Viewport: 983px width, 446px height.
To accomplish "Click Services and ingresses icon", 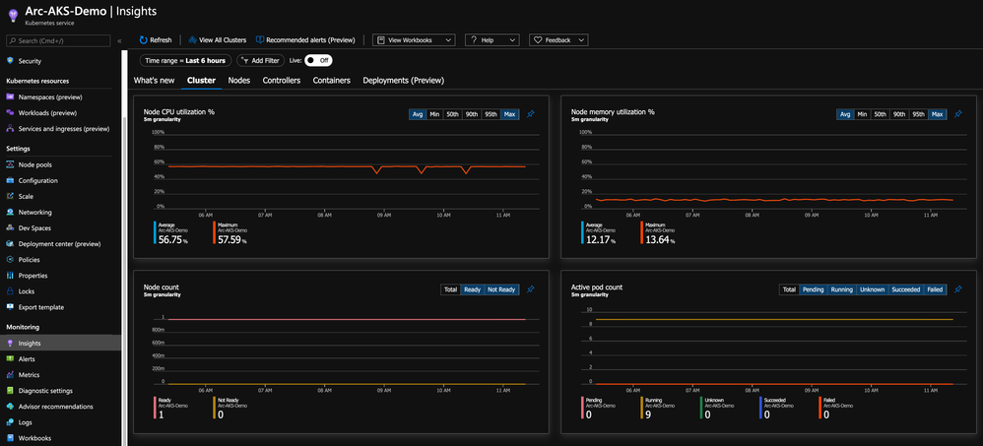I will 10,128.
